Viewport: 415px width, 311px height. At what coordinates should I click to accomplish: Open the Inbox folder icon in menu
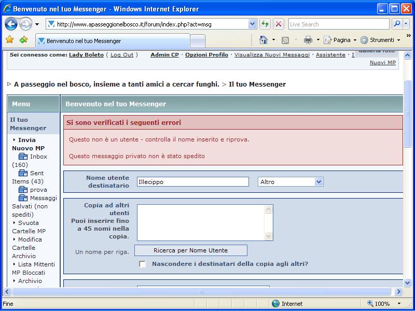pos(23,157)
